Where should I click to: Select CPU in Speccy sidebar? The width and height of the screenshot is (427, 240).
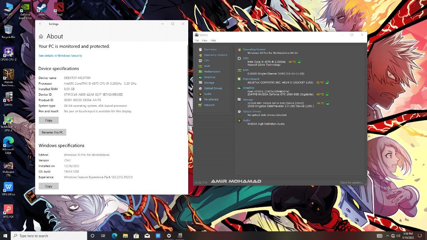(207, 60)
